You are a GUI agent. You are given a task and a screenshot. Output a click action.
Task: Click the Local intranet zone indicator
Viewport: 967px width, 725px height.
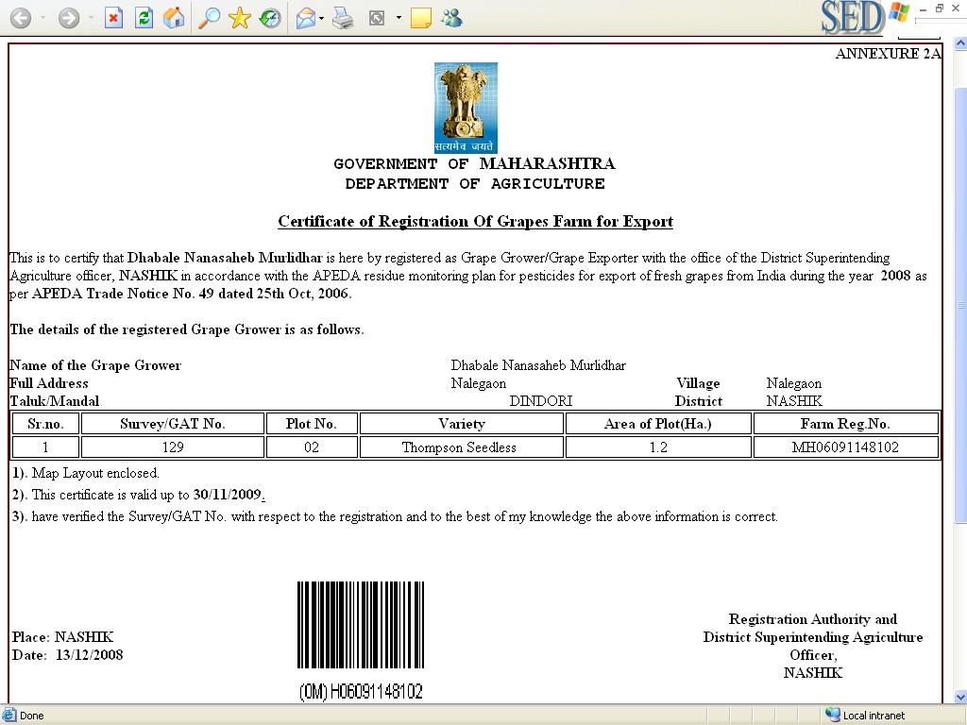(x=865, y=716)
